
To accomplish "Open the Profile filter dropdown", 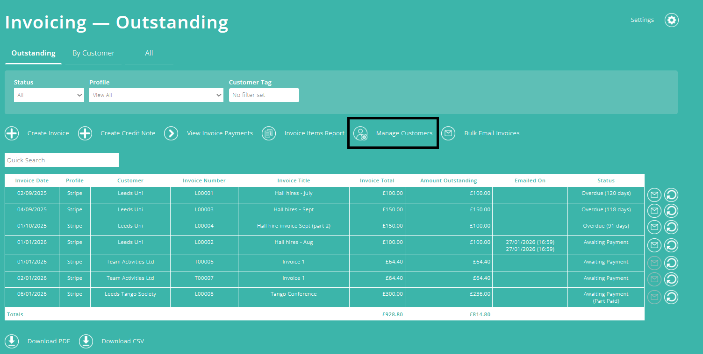I will coord(156,95).
